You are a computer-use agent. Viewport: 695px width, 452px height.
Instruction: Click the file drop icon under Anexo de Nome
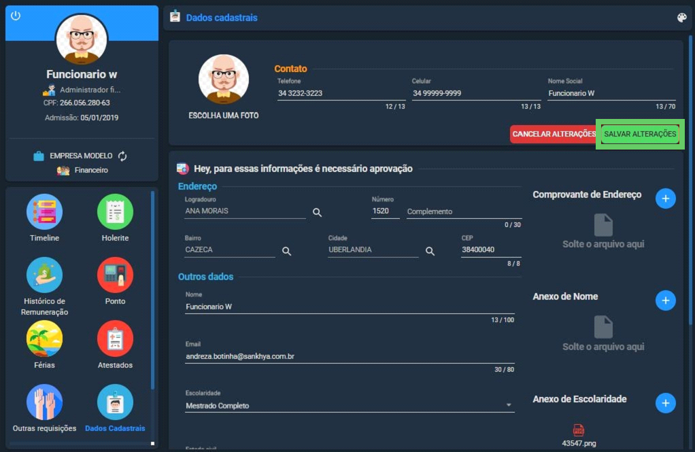pyautogui.click(x=603, y=327)
